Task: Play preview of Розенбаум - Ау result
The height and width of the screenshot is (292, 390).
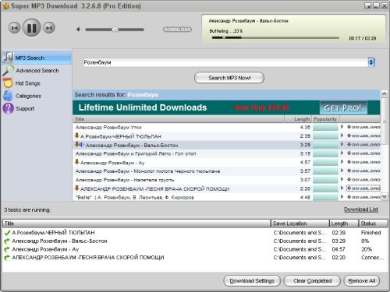Action: 342,162
